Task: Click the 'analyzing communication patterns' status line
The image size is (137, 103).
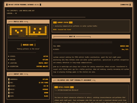Action: tap(75, 26)
